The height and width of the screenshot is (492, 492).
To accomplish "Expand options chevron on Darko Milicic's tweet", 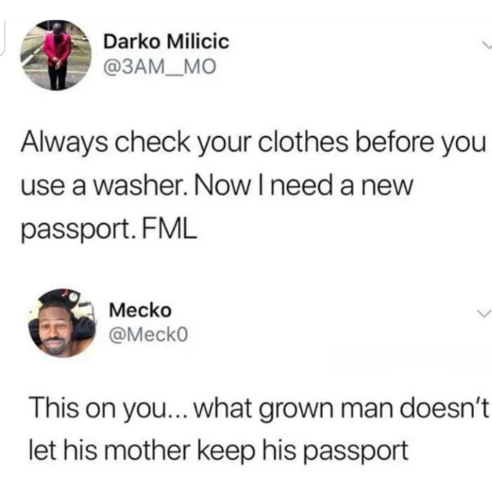I will click(486, 46).
